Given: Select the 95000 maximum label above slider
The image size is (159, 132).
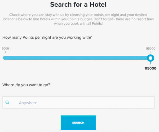Looking at the screenshot, I should tap(151, 49).
